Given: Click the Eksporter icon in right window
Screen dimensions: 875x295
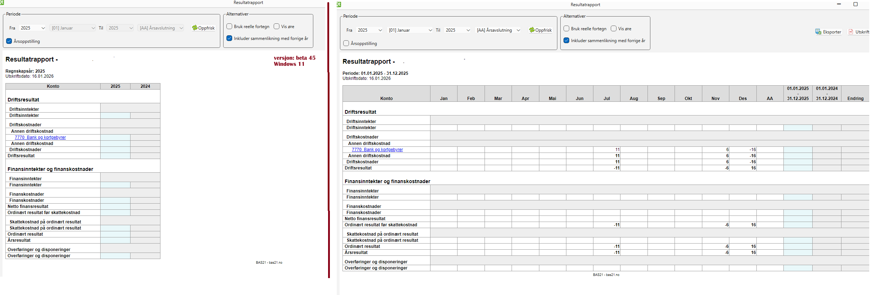Looking at the screenshot, I should pyautogui.click(x=818, y=32).
